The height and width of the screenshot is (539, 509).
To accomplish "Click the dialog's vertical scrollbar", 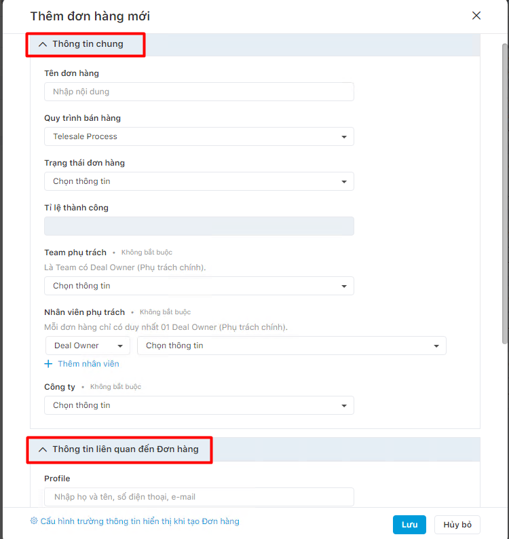I will click(x=504, y=193).
